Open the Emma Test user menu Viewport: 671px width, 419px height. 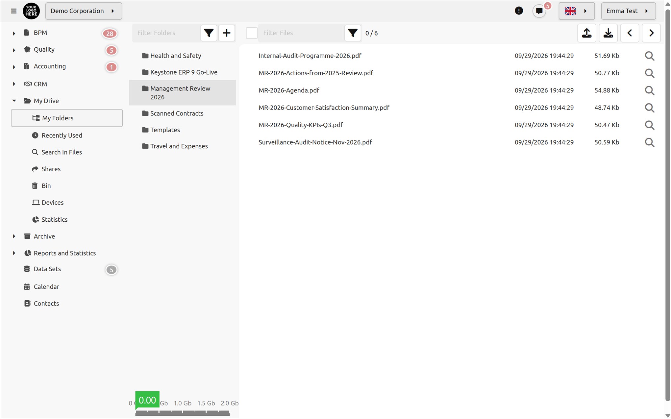(628, 11)
